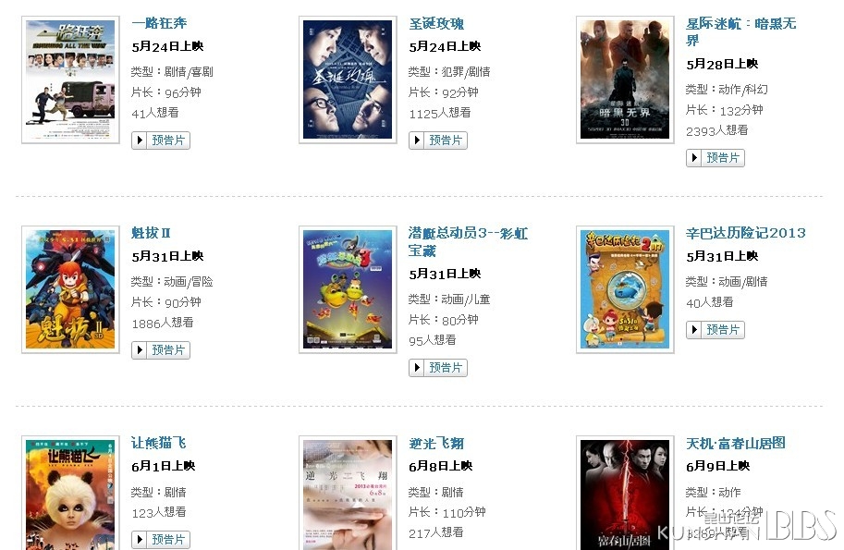Image resolution: width=844 pixels, height=550 pixels.
Task: Open the 逆光飞翔 title link
Action: click(x=436, y=444)
